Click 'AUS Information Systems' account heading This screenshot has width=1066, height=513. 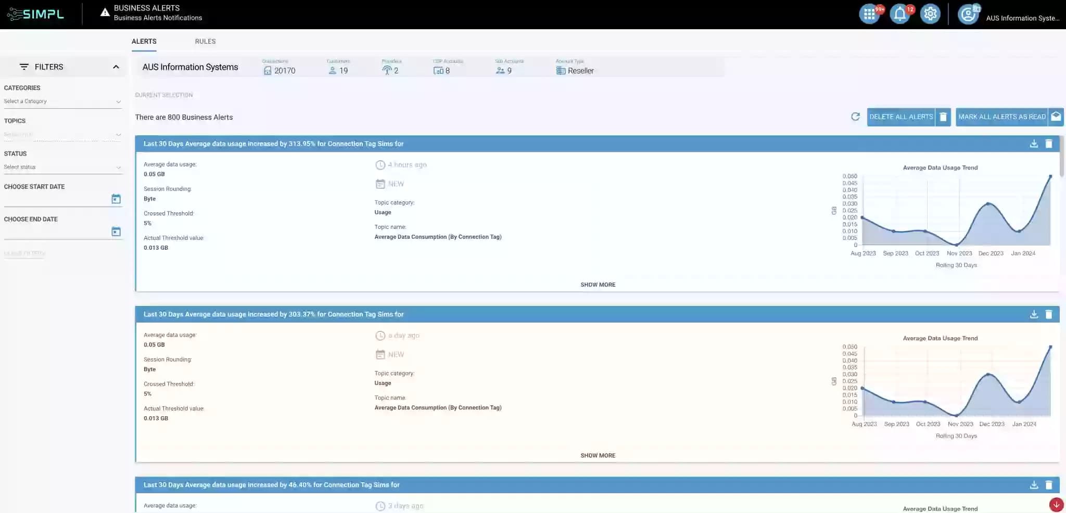click(190, 67)
